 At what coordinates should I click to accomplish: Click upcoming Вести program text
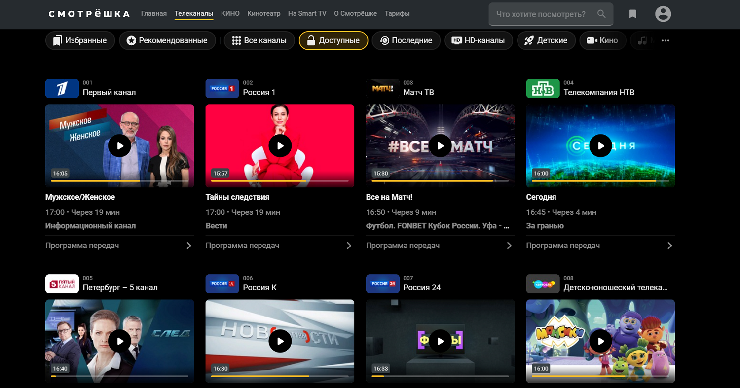click(x=216, y=226)
